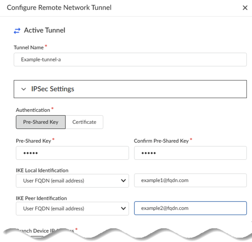Switch authentication to Certificate
The image size is (252, 242).
[84, 122]
